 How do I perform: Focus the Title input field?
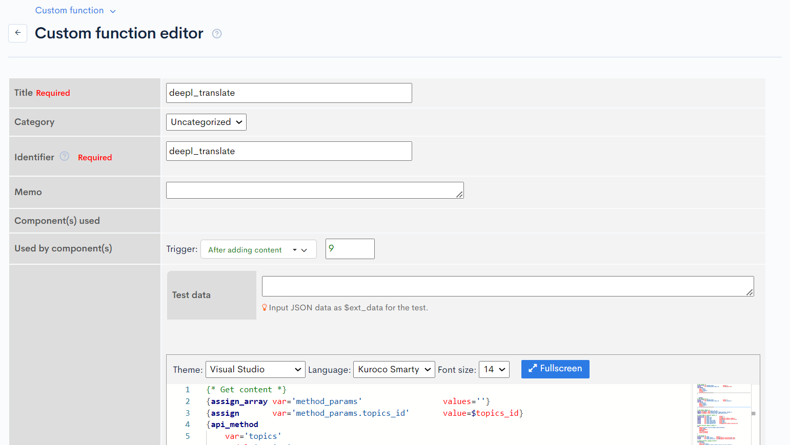pos(289,93)
